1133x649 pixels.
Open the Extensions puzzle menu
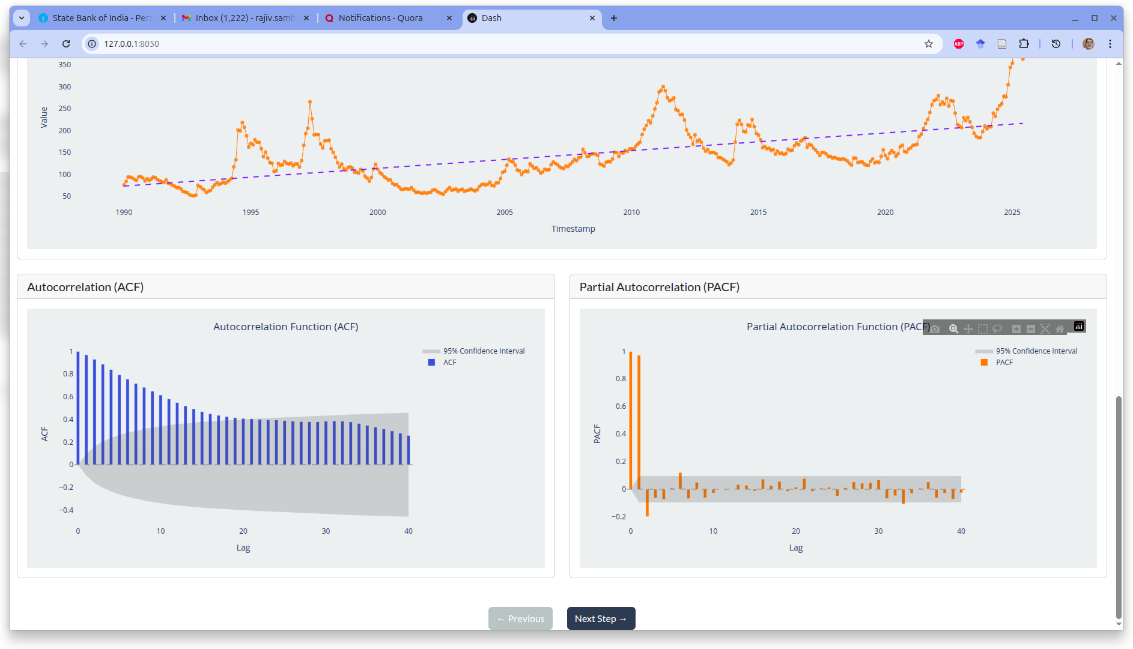pyautogui.click(x=1024, y=44)
